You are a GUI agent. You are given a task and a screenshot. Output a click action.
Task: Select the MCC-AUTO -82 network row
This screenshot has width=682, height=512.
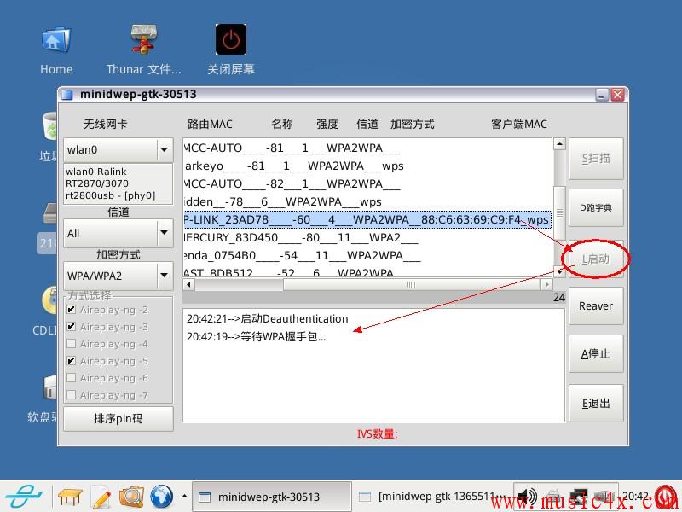[x=367, y=183]
